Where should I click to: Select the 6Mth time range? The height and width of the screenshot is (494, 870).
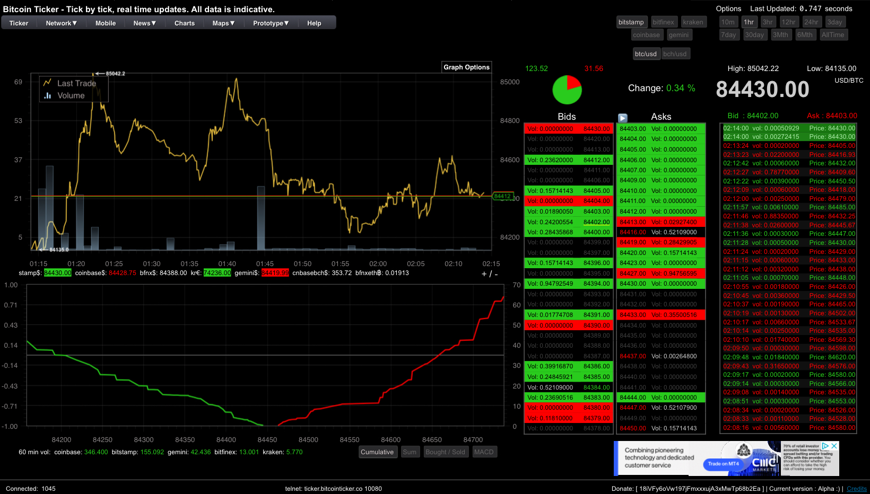click(805, 35)
